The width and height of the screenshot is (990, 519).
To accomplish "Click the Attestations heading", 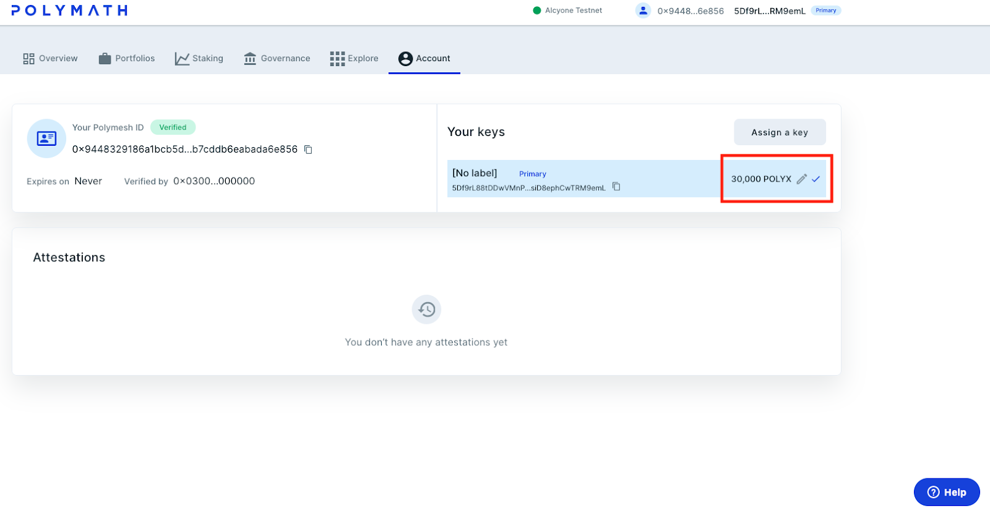I will point(69,258).
